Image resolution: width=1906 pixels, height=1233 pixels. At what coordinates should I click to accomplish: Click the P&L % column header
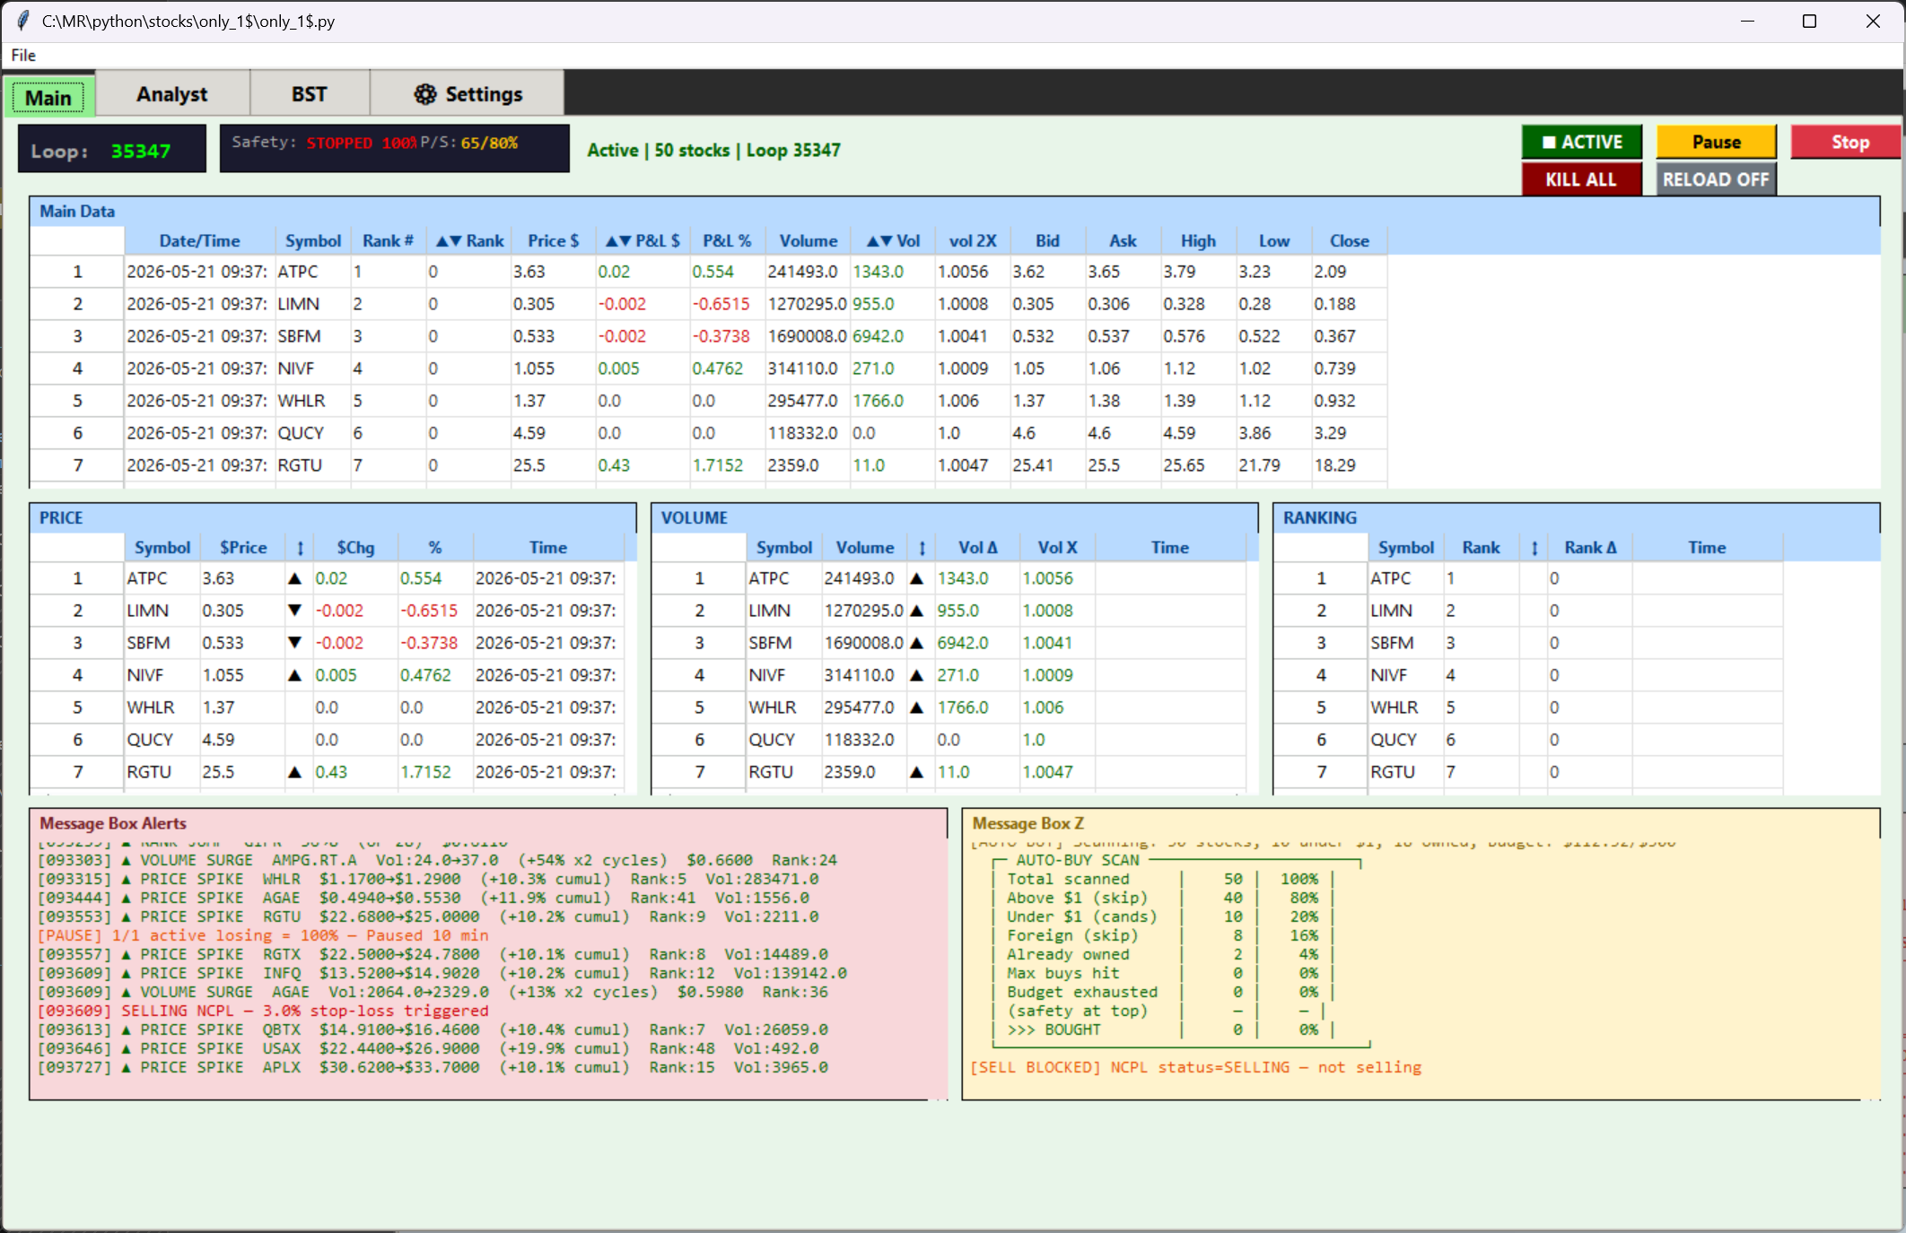[x=727, y=241]
